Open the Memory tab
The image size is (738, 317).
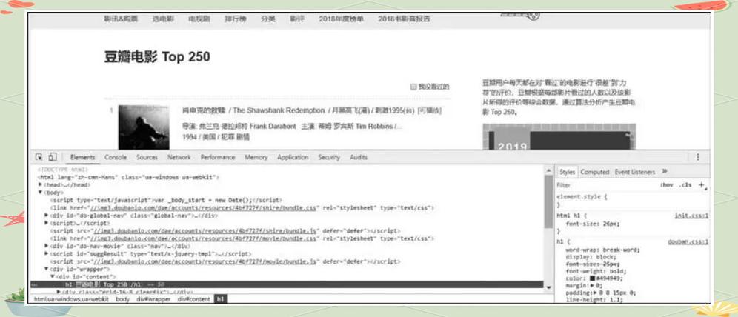pyautogui.click(x=256, y=157)
